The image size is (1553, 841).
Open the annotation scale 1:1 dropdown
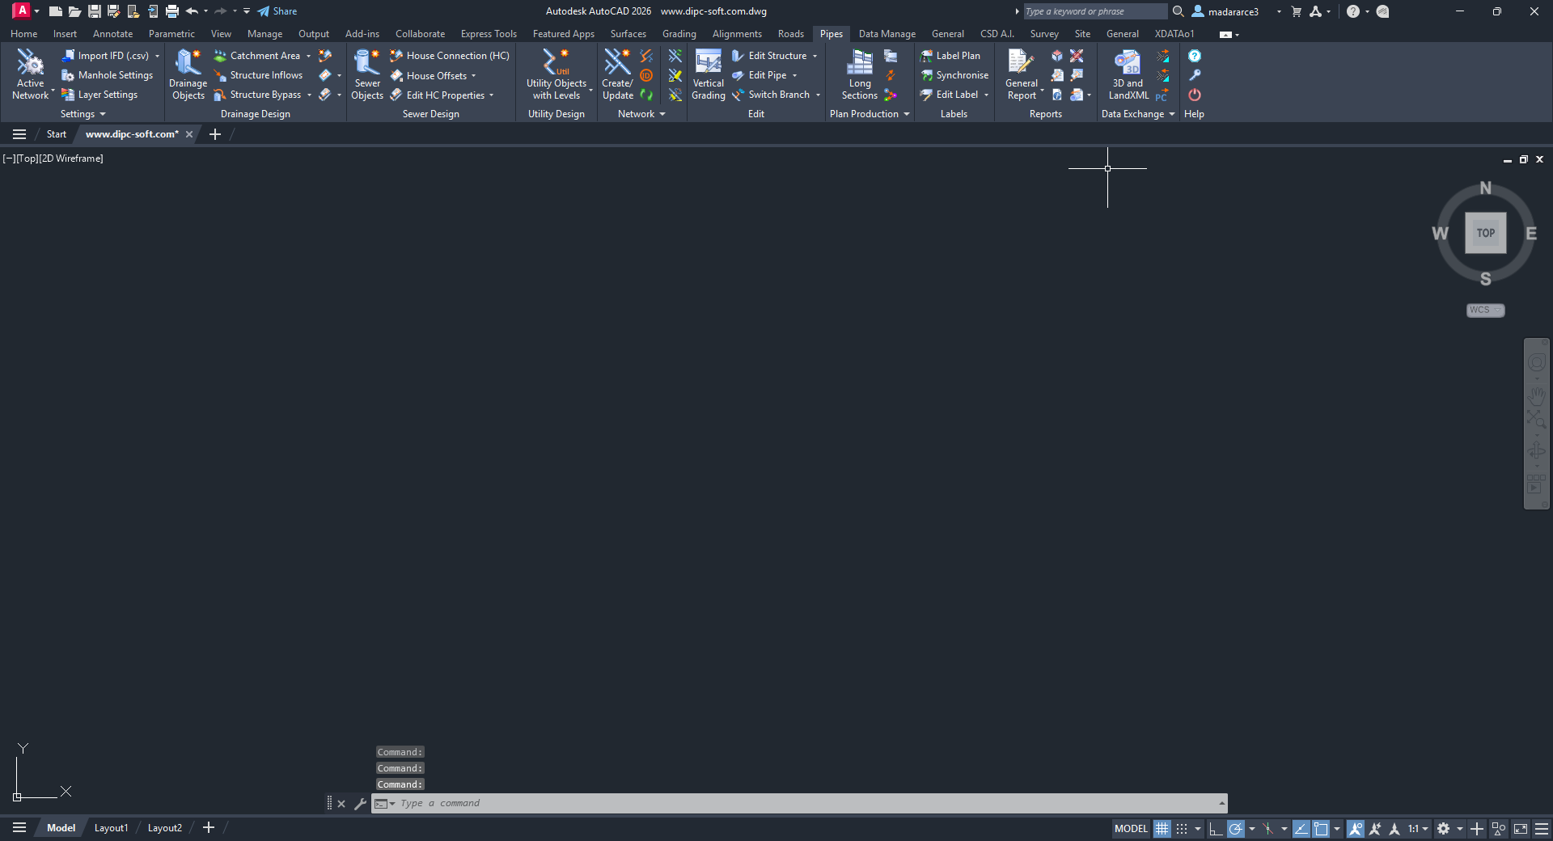point(1418,829)
